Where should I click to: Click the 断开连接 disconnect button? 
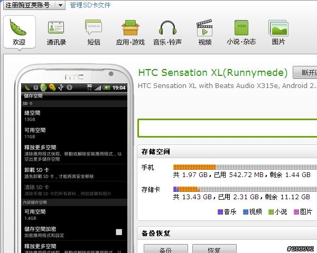click(305, 72)
